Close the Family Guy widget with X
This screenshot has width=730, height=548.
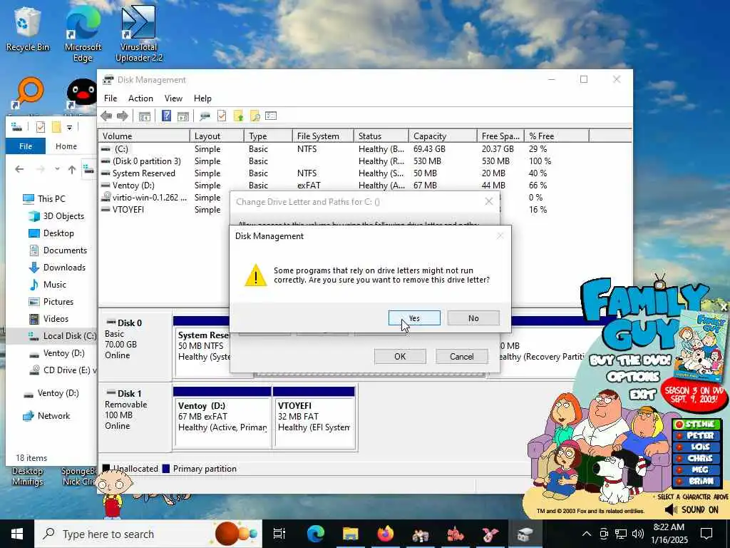(x=724, y=307)
